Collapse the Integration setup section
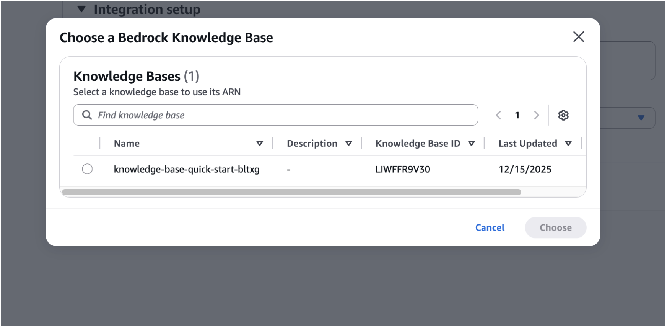The width and height of the screenshot is (667, 327). (x=81, y=9)
